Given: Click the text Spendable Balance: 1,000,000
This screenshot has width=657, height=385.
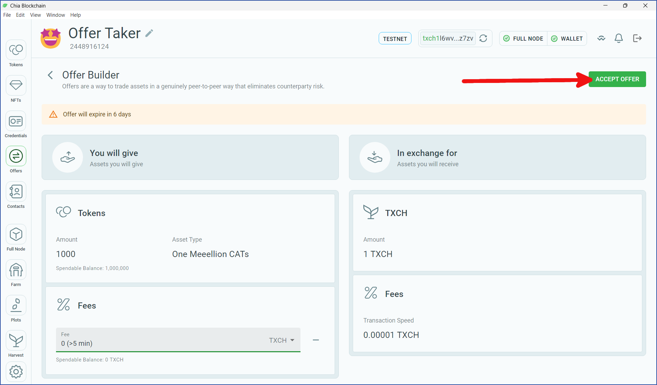Looking at the screenshot, I should pos(92,268).
